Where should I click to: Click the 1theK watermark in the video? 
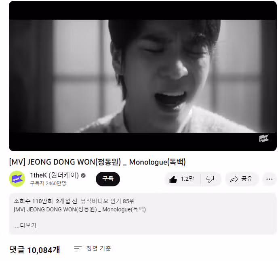point(264,138)
